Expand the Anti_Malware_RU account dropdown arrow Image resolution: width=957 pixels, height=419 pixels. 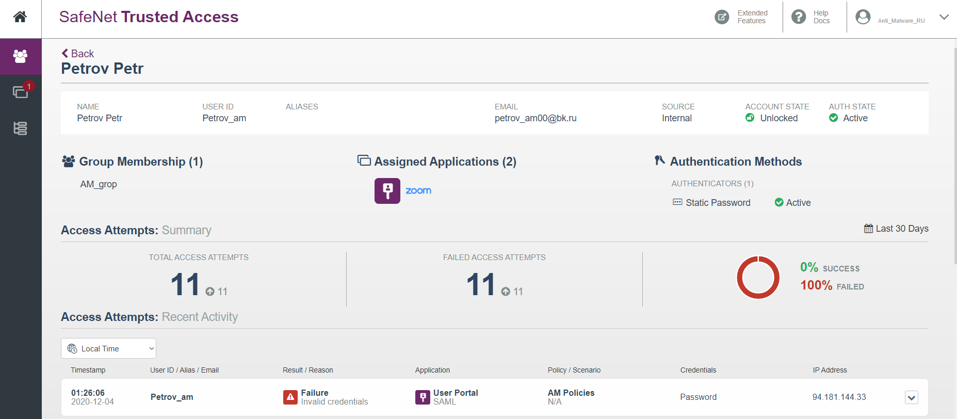(944, 17)
